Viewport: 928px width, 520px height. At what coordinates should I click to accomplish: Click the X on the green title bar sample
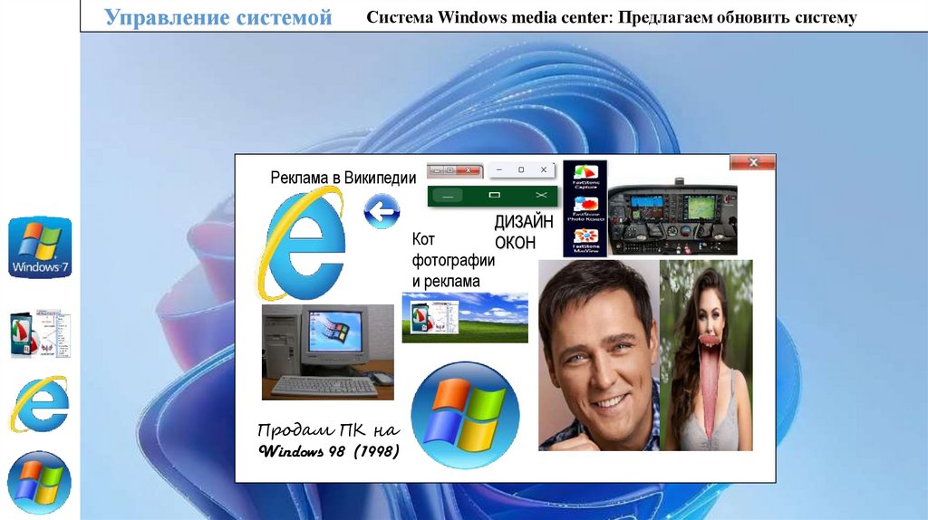pos(541,195)
